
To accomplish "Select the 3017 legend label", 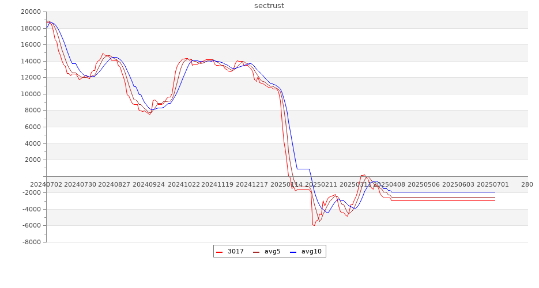I will [235, 252].
